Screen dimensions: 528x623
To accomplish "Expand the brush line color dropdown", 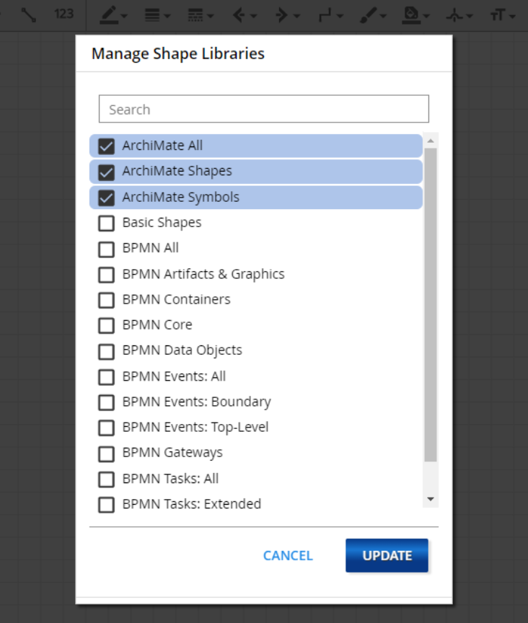I will click(373, 14).
